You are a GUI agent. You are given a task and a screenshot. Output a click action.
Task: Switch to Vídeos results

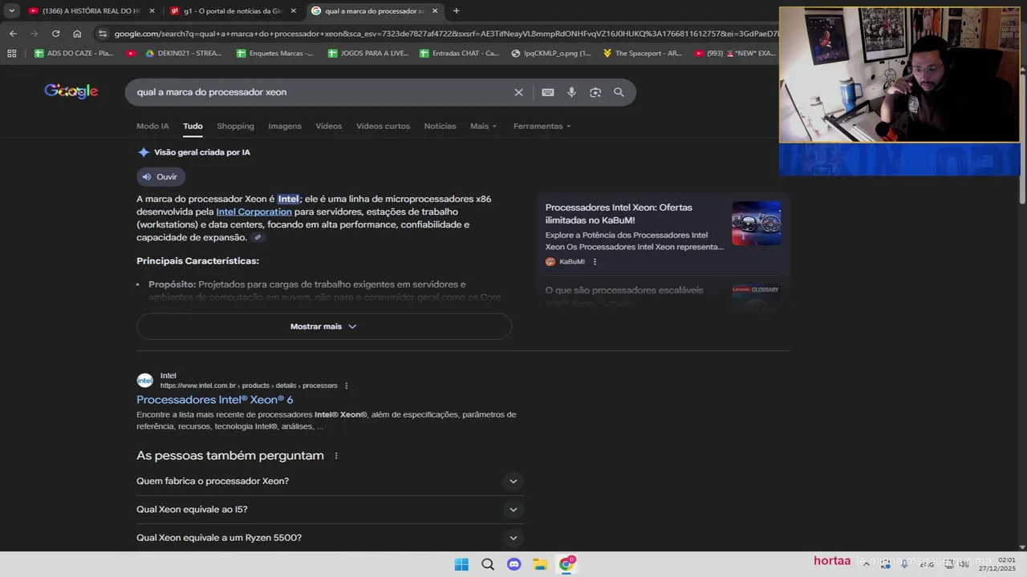(x=329, y=126)
